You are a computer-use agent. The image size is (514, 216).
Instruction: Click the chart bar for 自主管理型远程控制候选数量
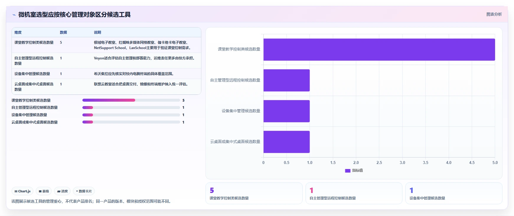tap(286, 80)
